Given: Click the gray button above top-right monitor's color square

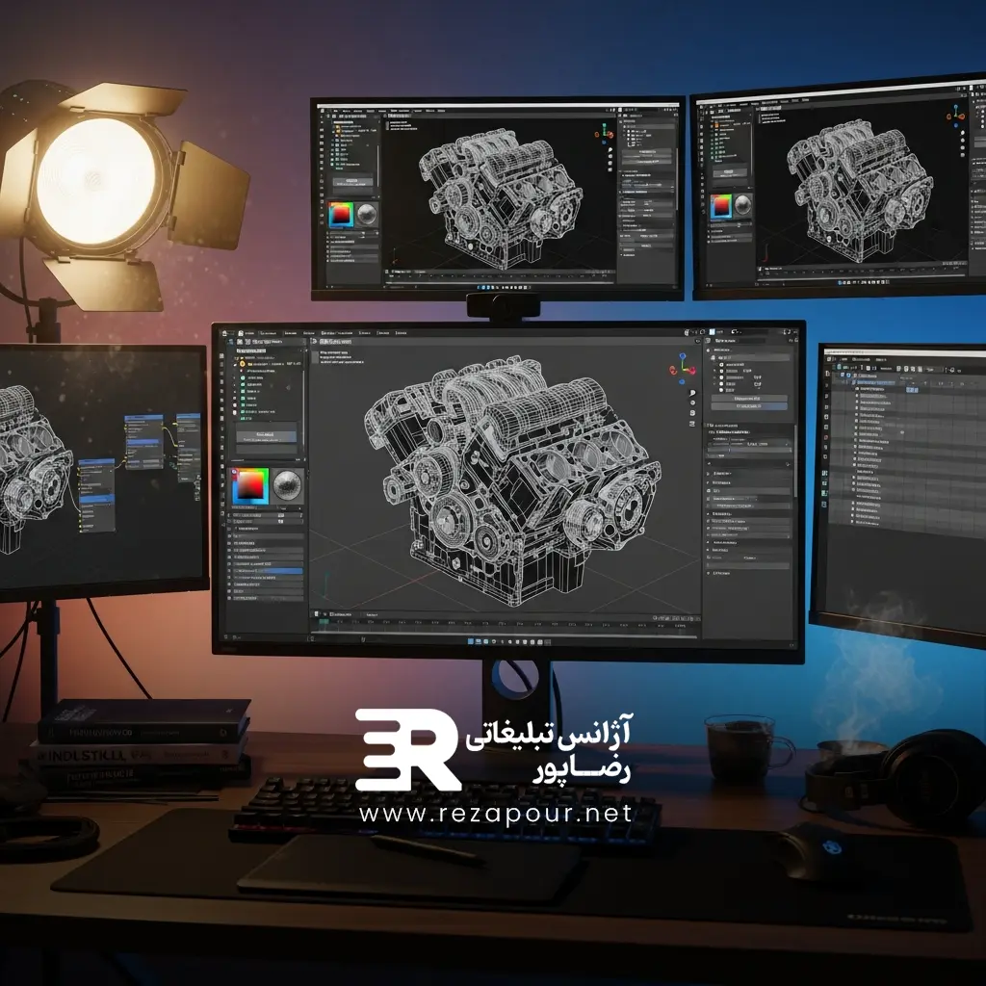Looking at the screenshot, I should coord(730,173).
